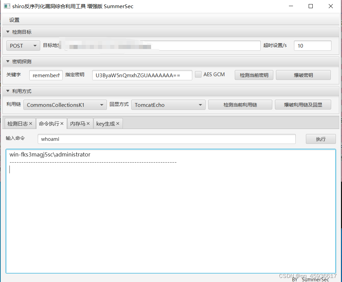Viewport: 342px width, 282px height.
Task: Click the app icon in title bar
Action: 7,6
